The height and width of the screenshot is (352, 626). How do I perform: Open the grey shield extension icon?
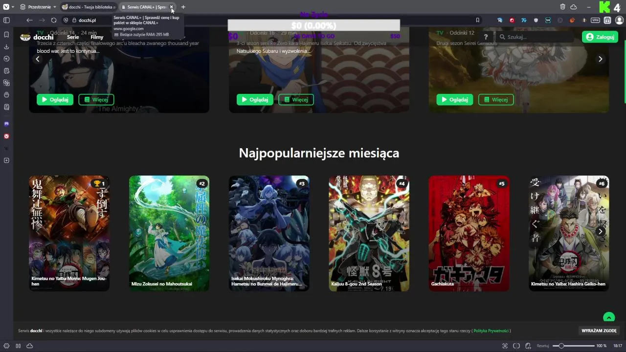click(536, 20)
